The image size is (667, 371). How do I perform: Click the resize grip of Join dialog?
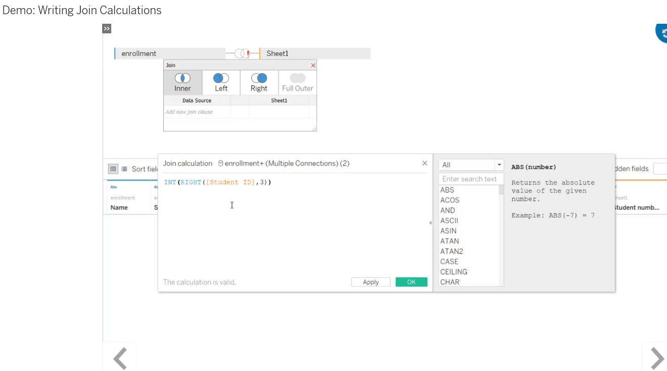(x=314, y=129)
